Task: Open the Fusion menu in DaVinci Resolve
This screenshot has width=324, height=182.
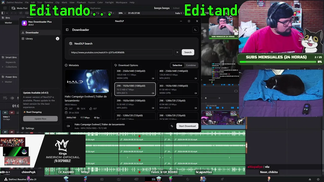Action: [92, 2]
